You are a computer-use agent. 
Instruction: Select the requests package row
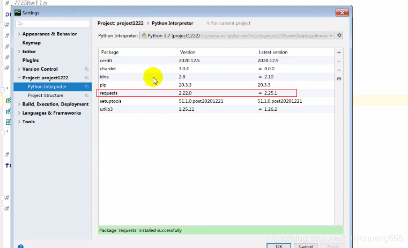pos(217,93)
